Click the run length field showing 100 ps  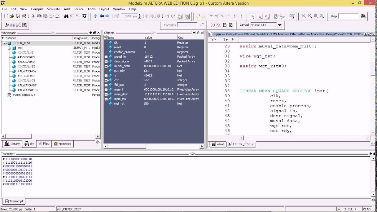click(x=130, y=16)
